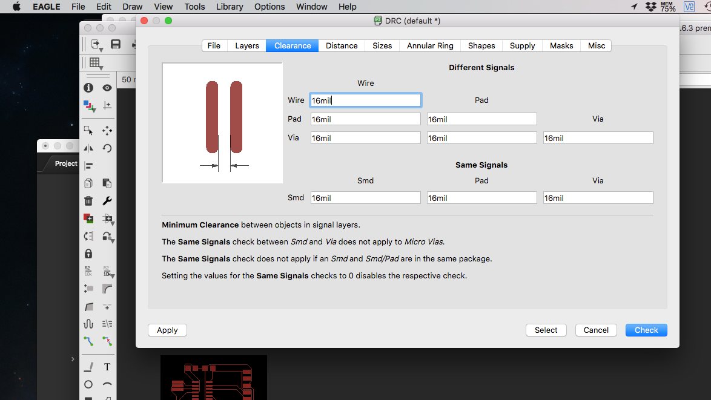Click the Save icon in toolbar
This screenshot has width=711, height=400.
coord(116,44)
